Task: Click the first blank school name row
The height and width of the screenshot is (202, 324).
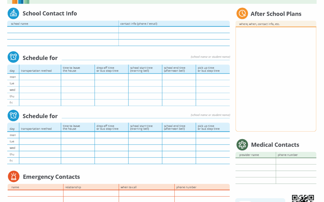Action: point(63,30)
